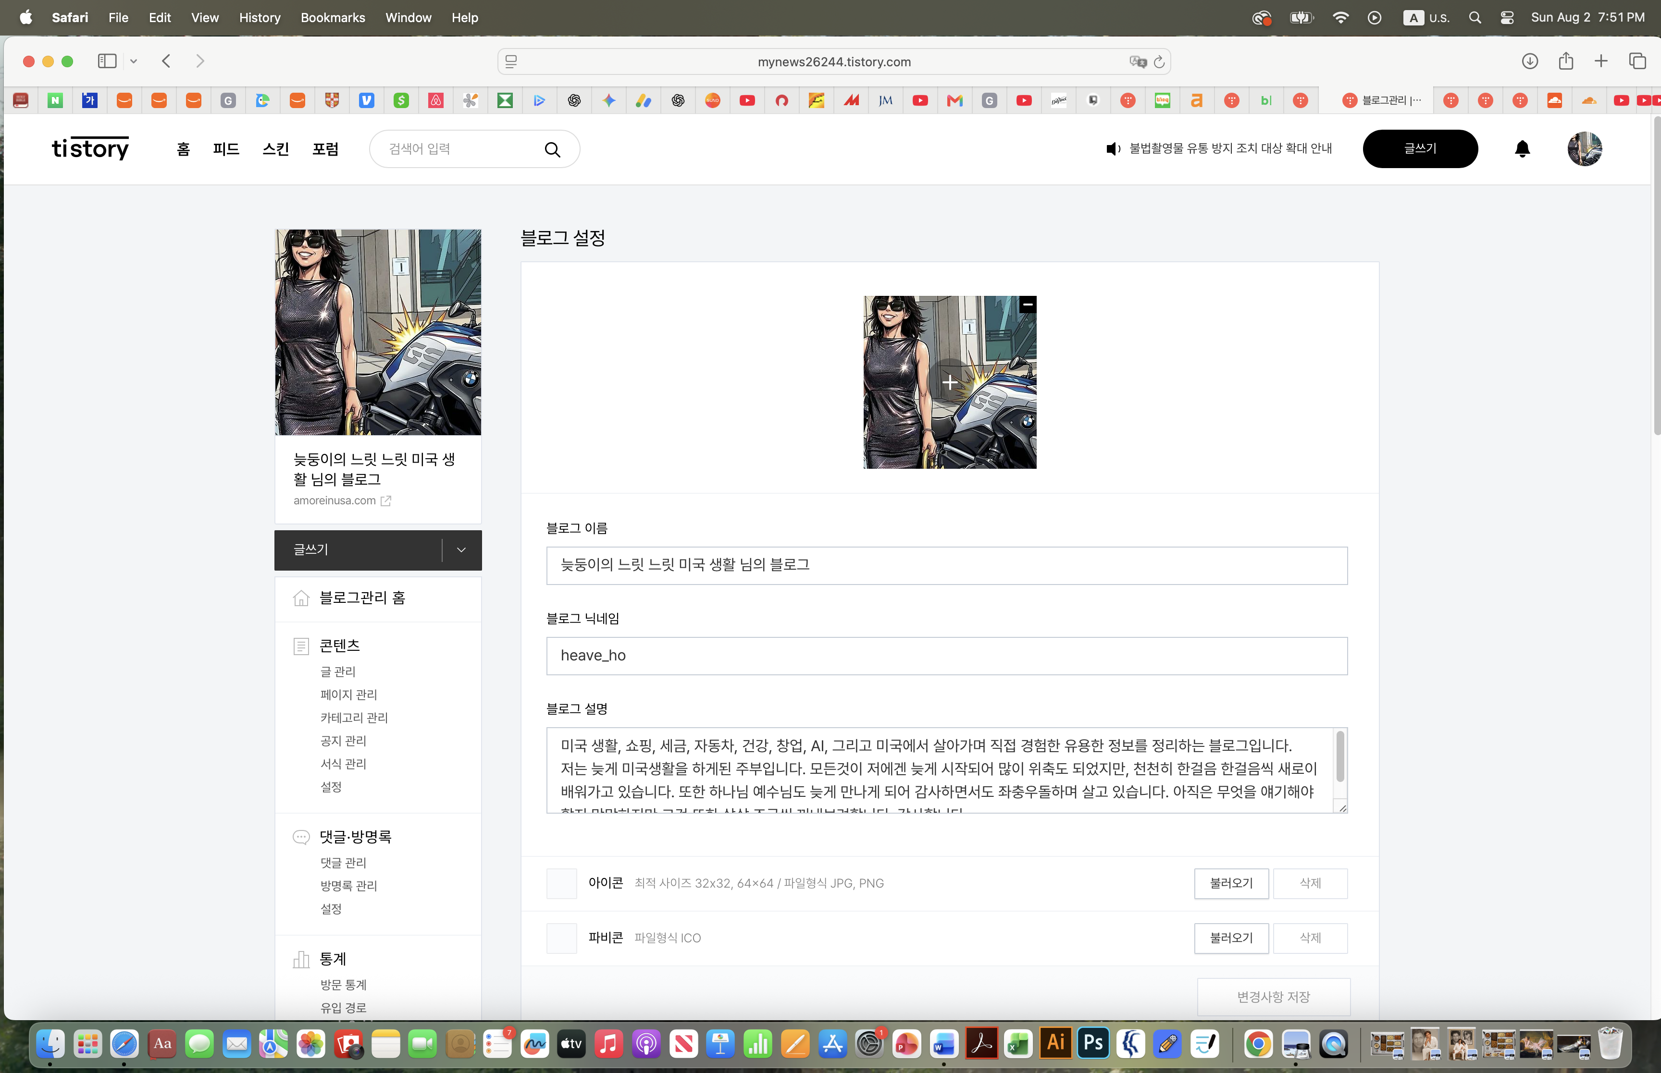Open the Gmail bookmark icon

[x=955, y=100]
